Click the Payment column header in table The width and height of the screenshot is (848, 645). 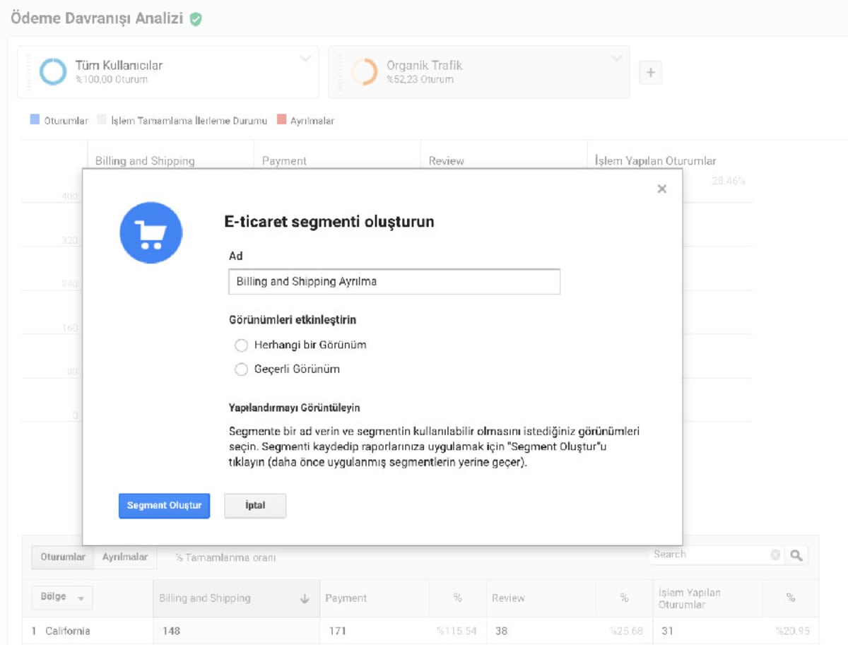click(346, 598)
